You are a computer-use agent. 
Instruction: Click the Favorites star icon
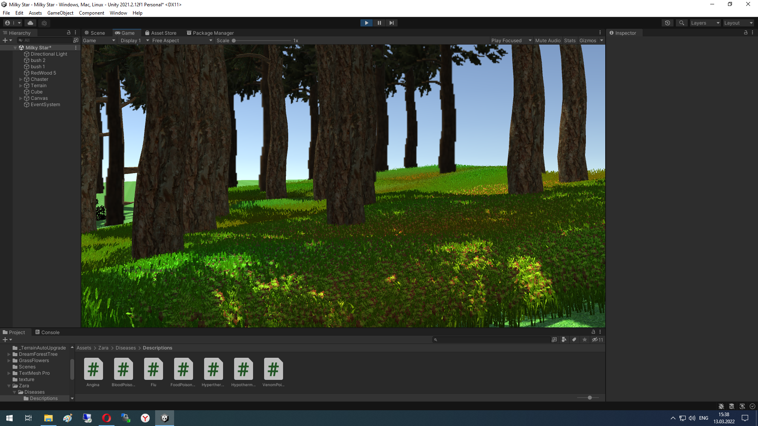pos(585,340)
